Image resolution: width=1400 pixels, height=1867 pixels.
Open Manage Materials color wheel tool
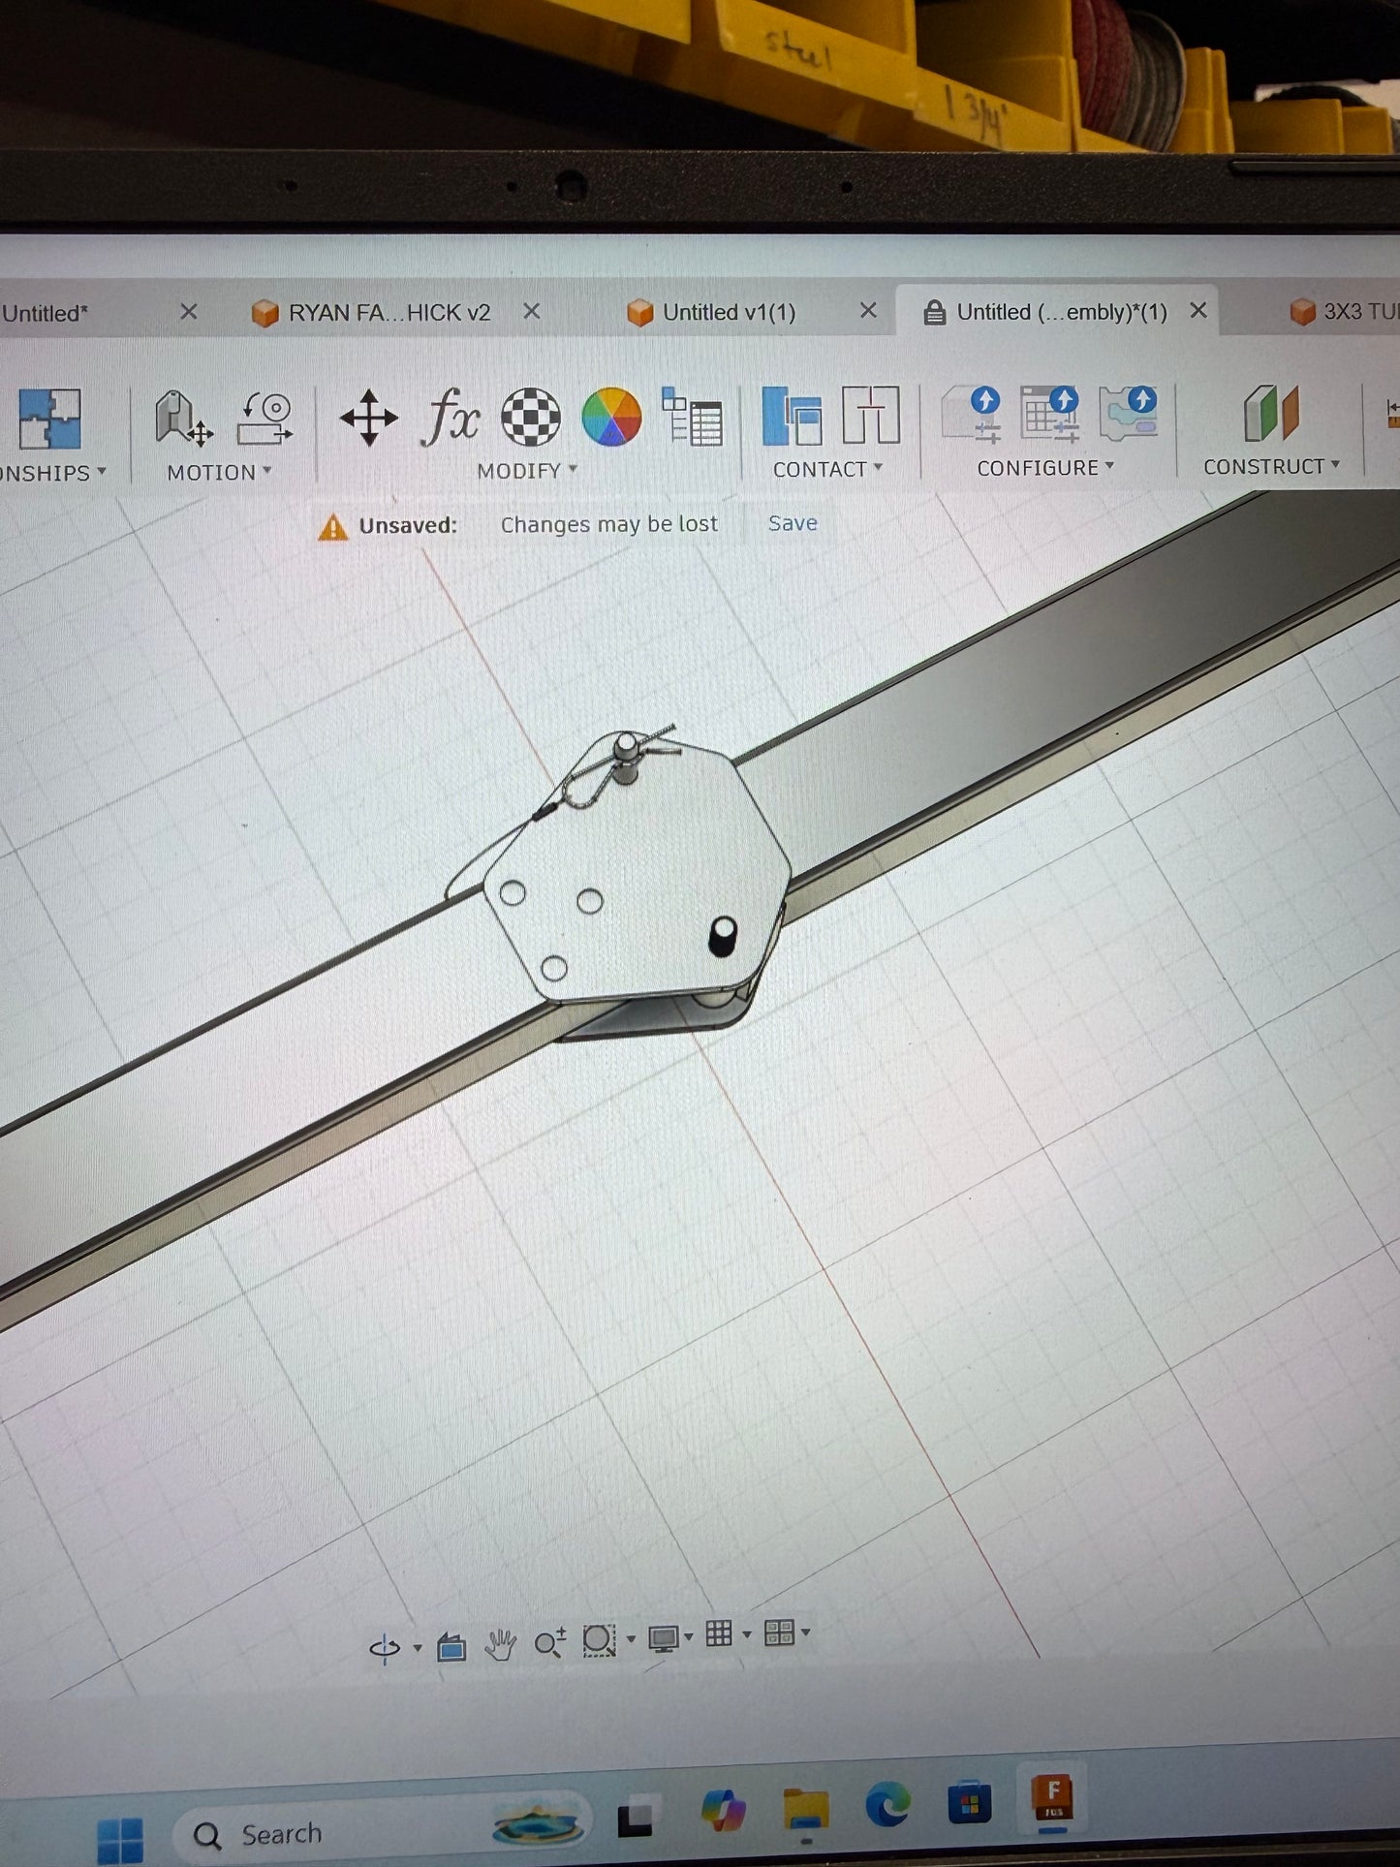coord(611,417)
